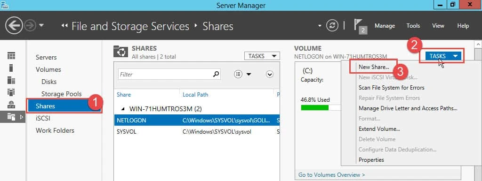Open Storage Pools in the navigation pane

[x=62, y=94]
